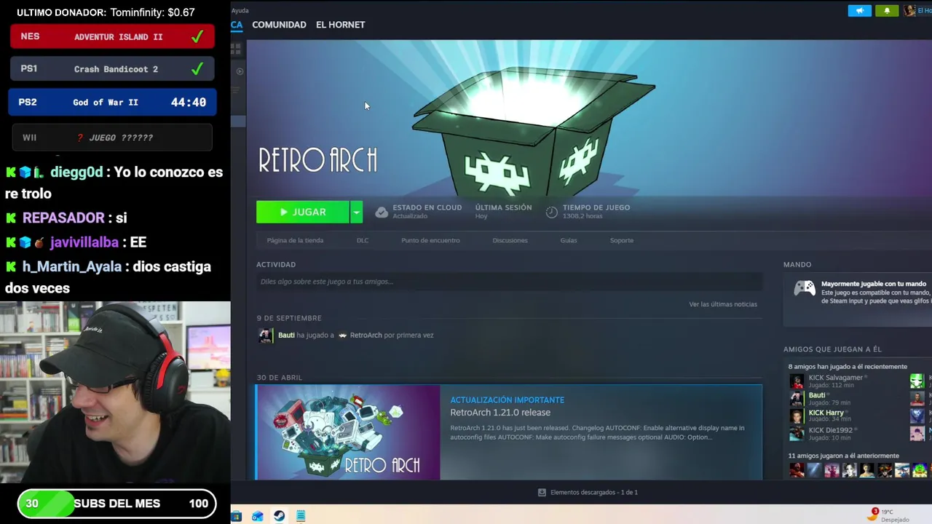
Task: Open the EL HORNET profile tab
Action: click(340, 25)
